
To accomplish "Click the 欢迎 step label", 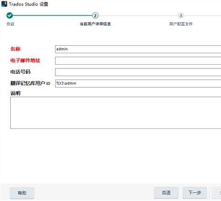I will pos(11,24).
